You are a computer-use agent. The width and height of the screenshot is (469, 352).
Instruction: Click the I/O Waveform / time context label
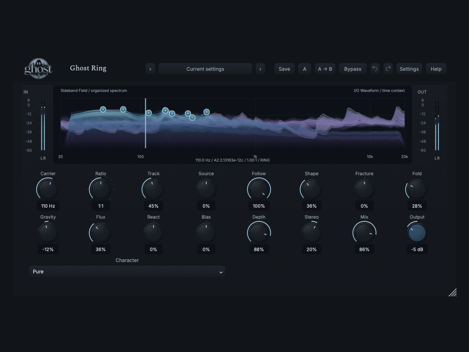coord(379,90)
